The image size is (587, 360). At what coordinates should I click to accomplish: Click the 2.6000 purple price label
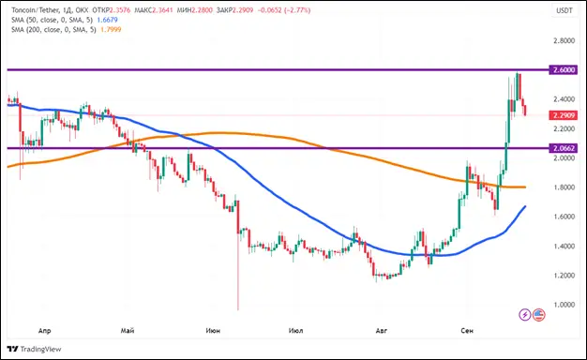(x=563, y=70)
